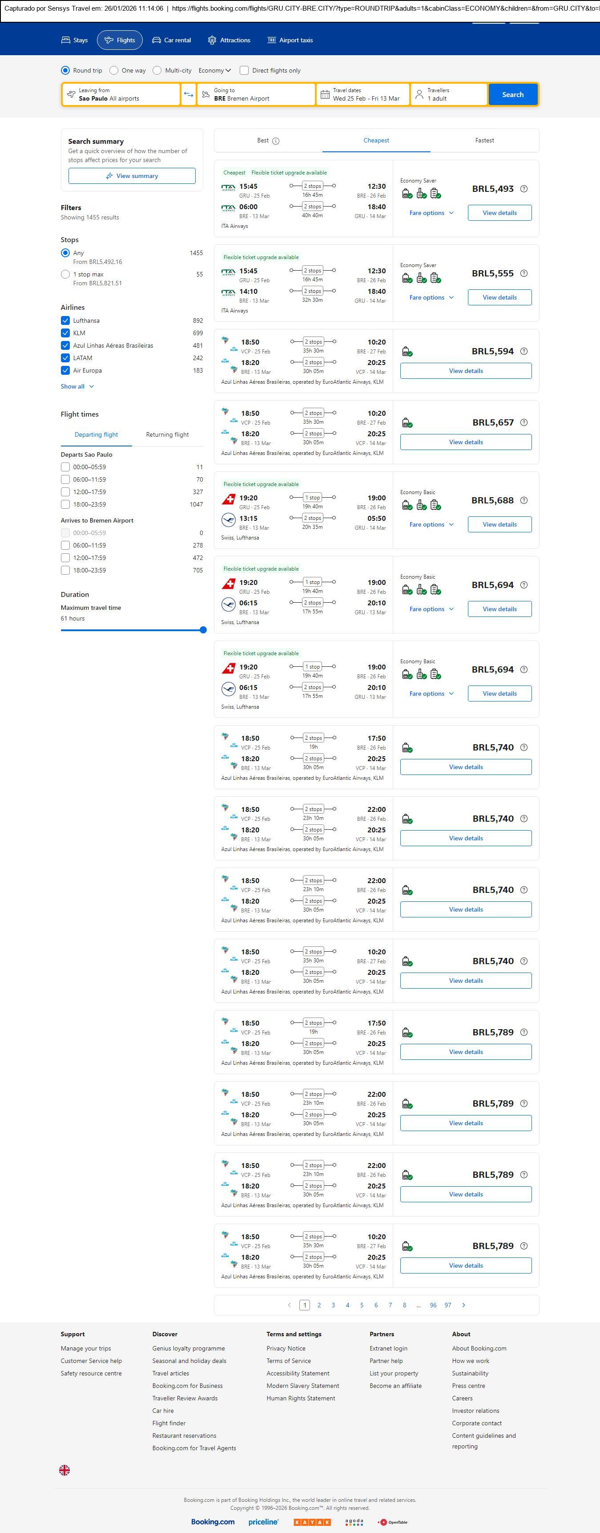The width and height of the screenshot is (600, 1533).
Task: Click the swap origin and destination arrows icon
Action: coord(189,95)
